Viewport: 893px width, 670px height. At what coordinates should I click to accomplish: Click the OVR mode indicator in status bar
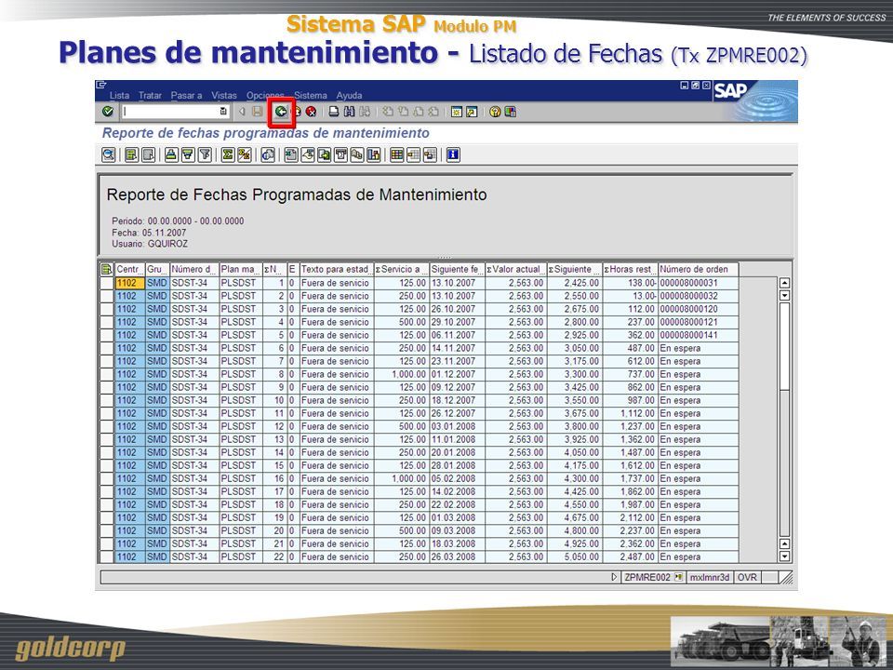[747, 577]
